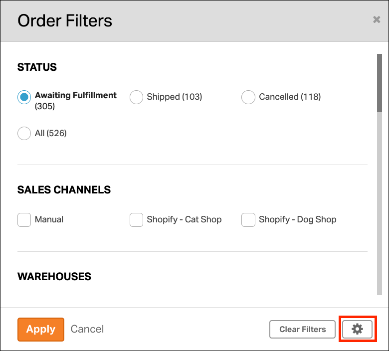Click the dark scrollbar thumb
This screenshot has width=389, height=351.
[x=380, y=83]
